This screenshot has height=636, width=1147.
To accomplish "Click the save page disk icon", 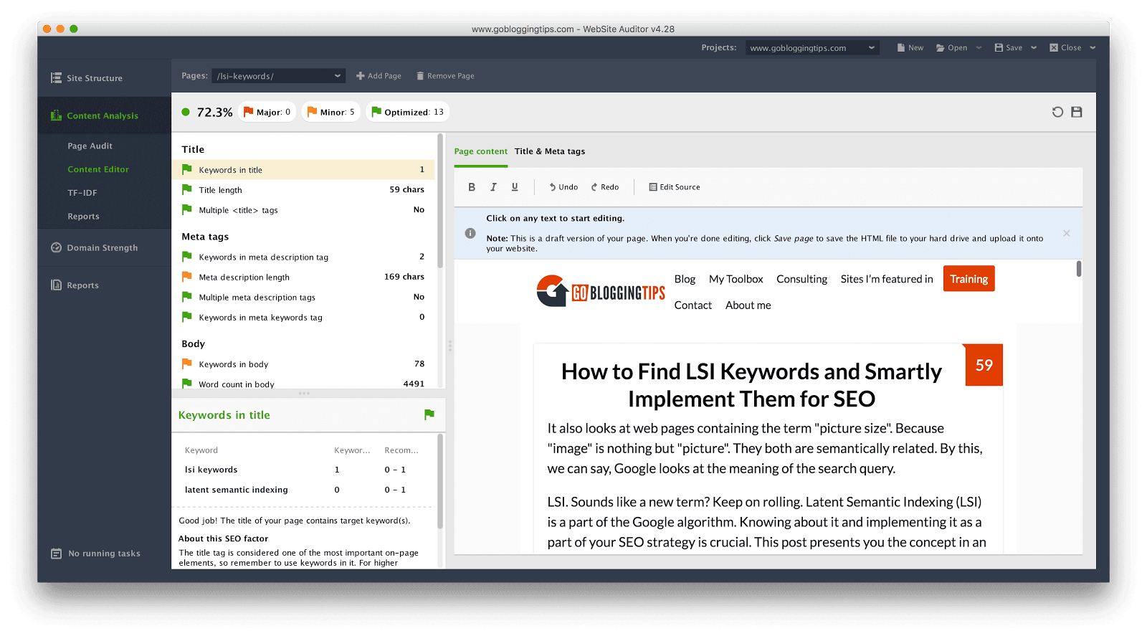I will tap(1077, 112).
